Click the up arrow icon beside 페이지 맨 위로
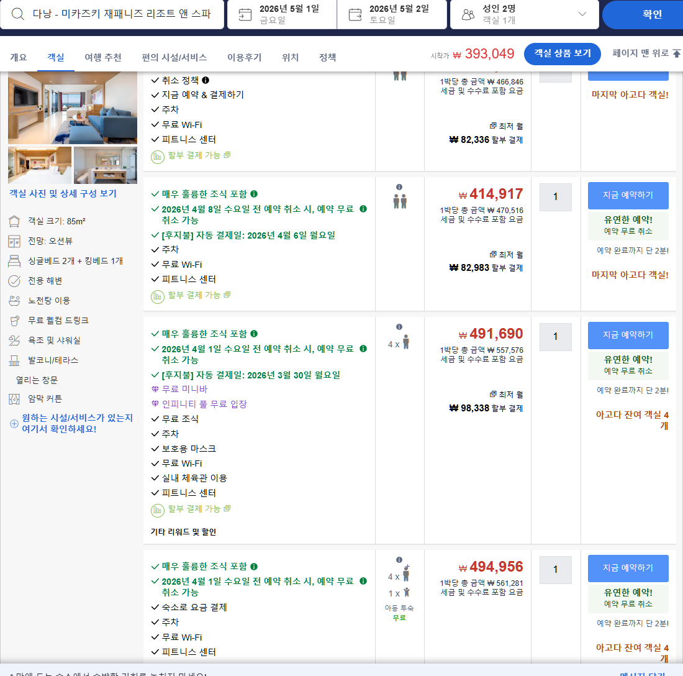This screenshot has height=676, width=683. (x=676, y=53)
